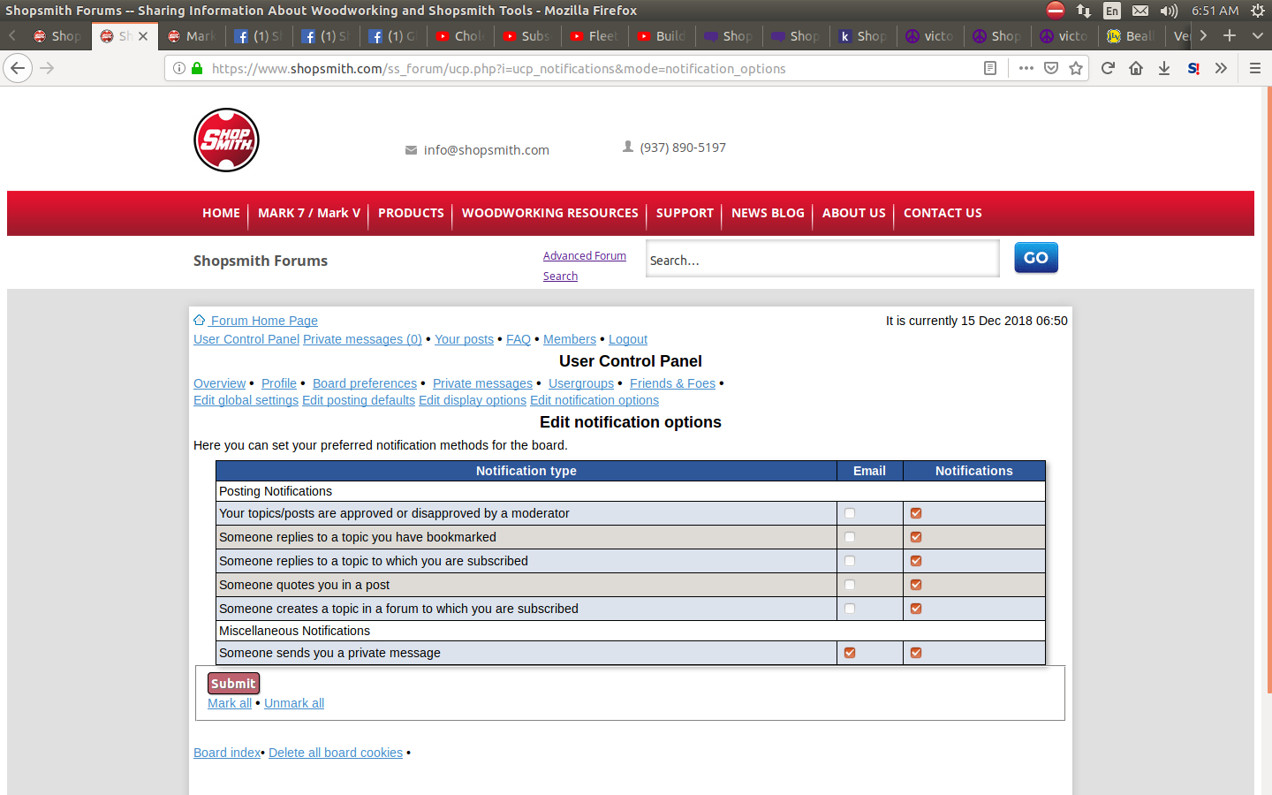The height and width of the screenshot is (795, 1272).
Task: Open the Firefox home page icon
Action: pos(1136,68)
